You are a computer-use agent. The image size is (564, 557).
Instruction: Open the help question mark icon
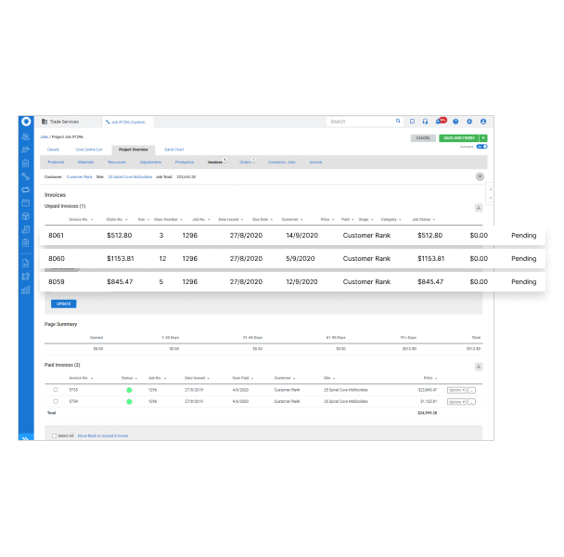point(455,122)
